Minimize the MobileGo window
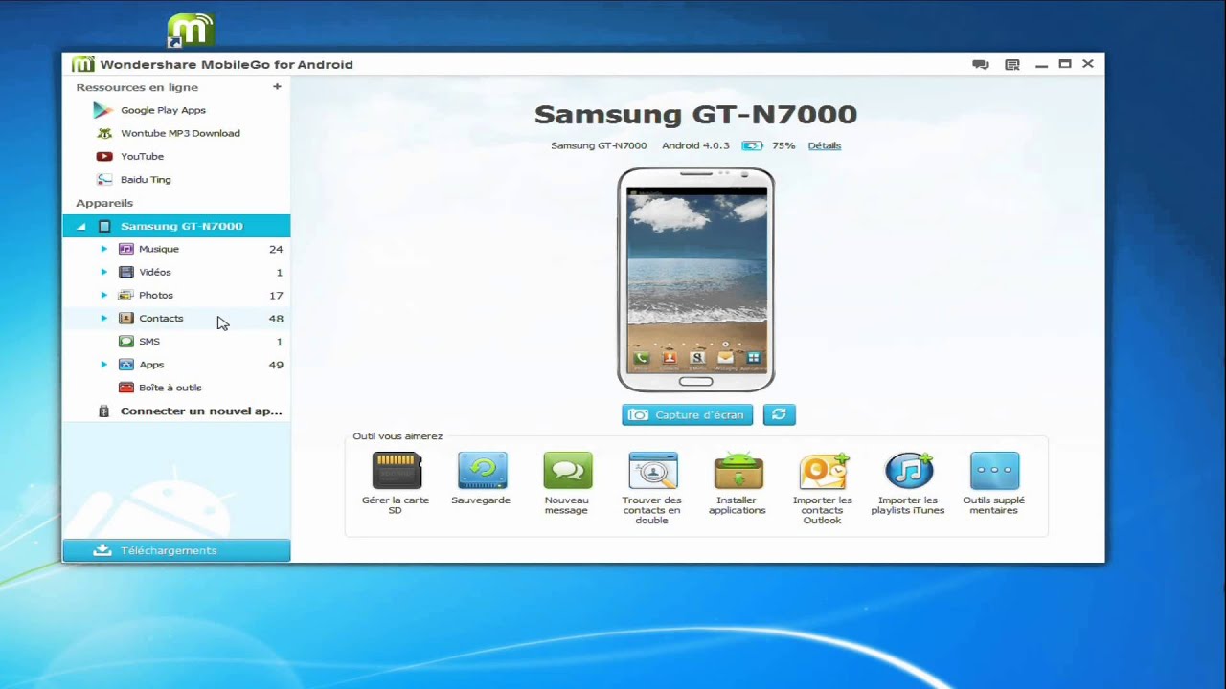 point(1042,65)
